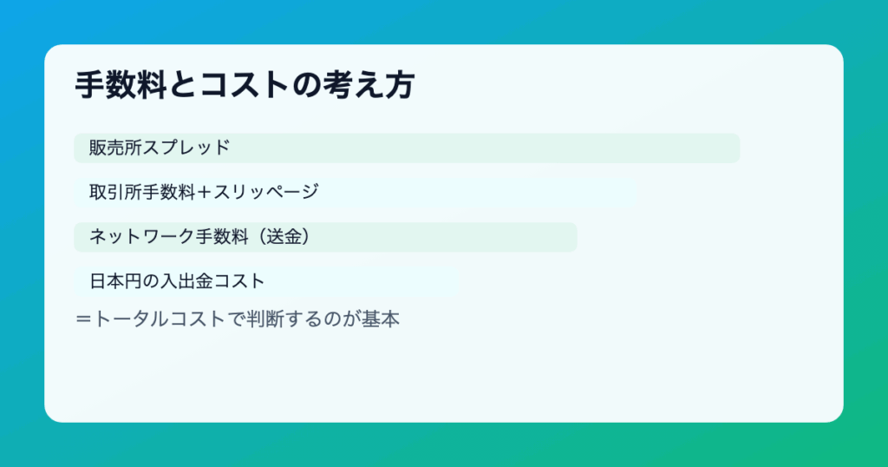This screenshot has width=888, height=467.
Task: Click the word トータルコスト in summary line
Action: (x=159, y=319)
